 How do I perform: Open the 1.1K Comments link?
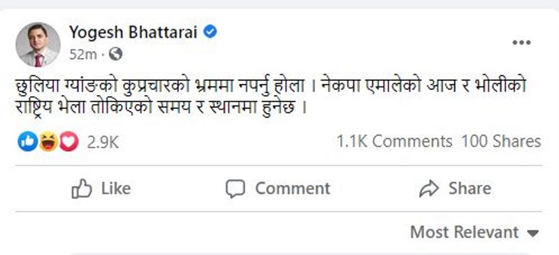tap(395, 142)
